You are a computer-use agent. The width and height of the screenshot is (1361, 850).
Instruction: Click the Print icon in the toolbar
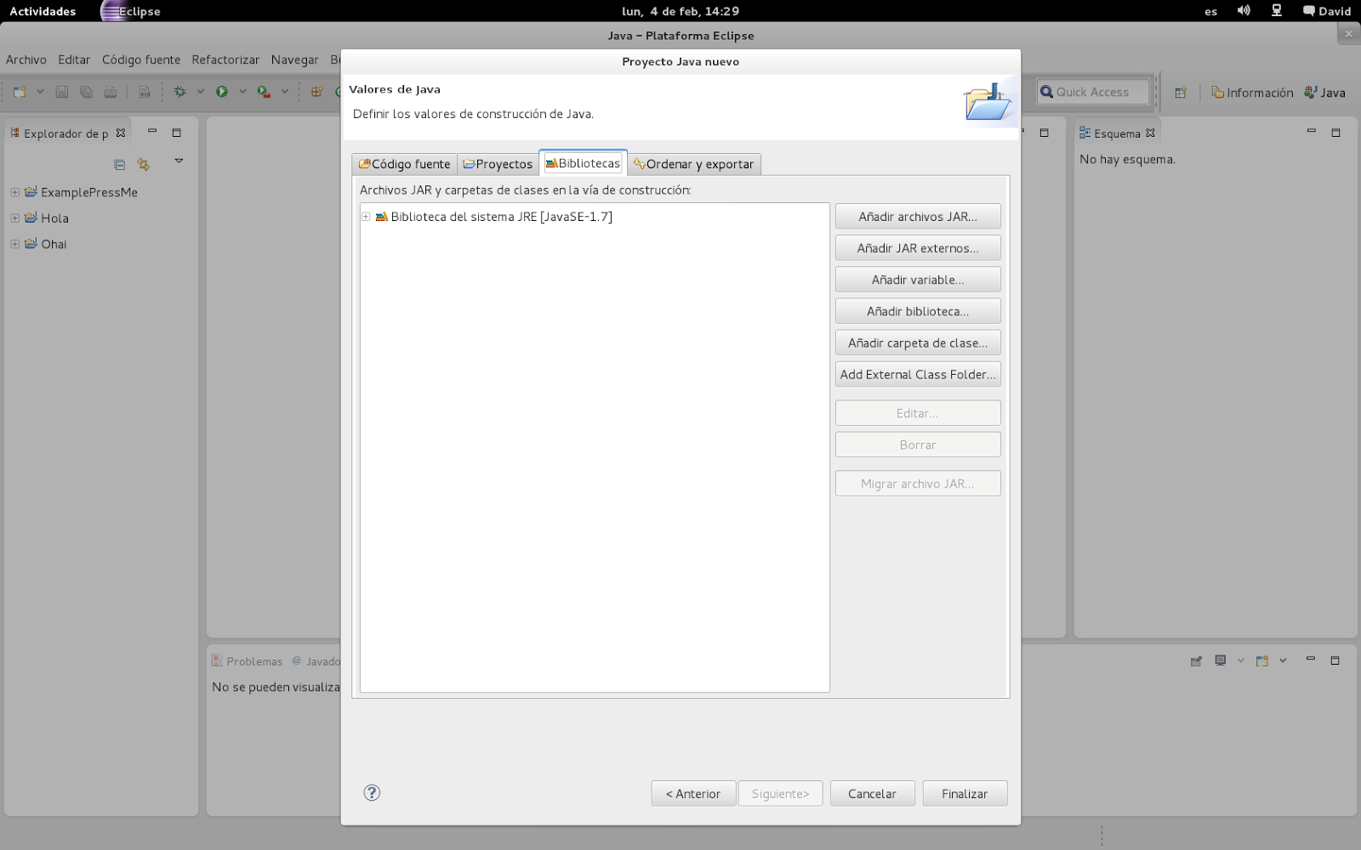111,91
